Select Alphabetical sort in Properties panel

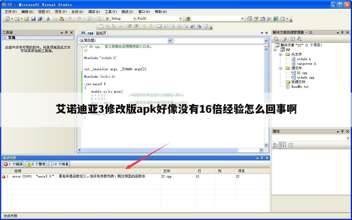coord(282,145)
